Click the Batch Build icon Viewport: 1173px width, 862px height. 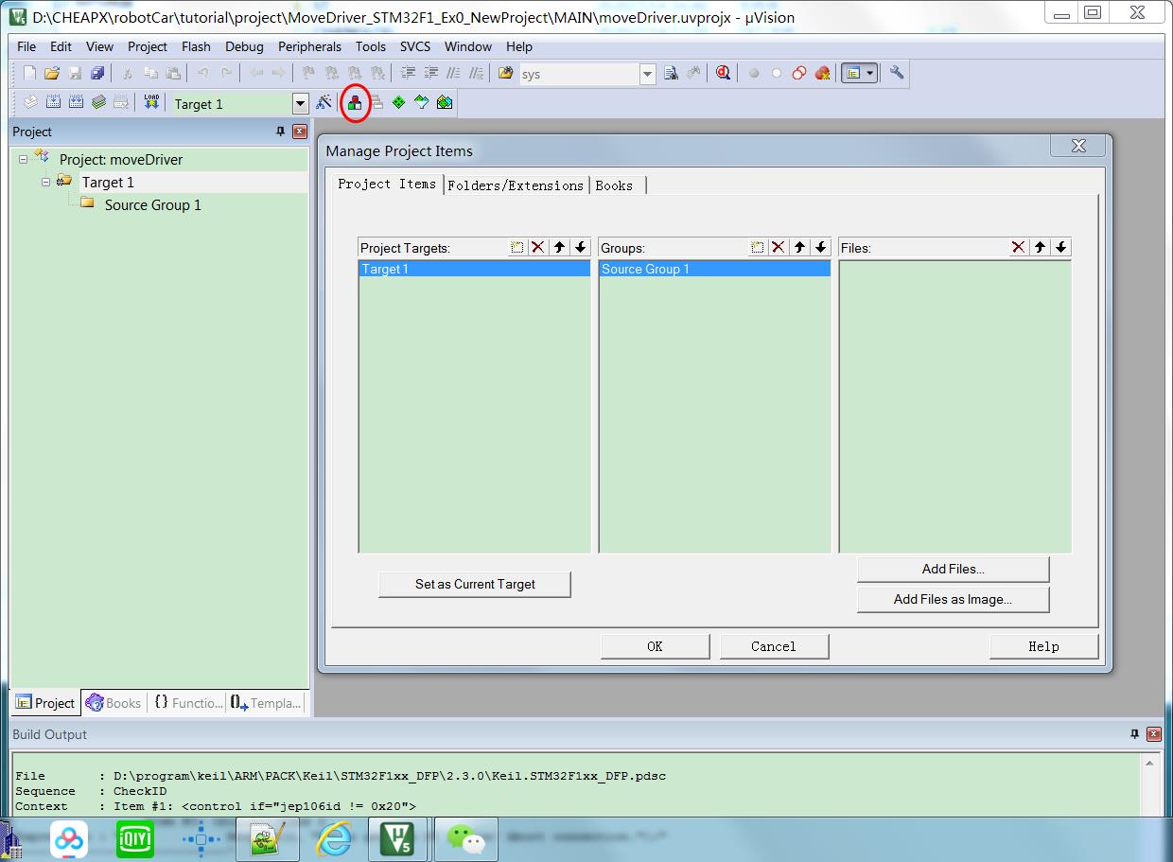pyautogui.click(x=98, y=102)
